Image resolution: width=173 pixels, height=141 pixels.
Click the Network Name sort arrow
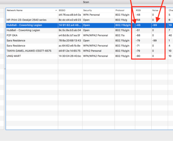click(56, 10)
